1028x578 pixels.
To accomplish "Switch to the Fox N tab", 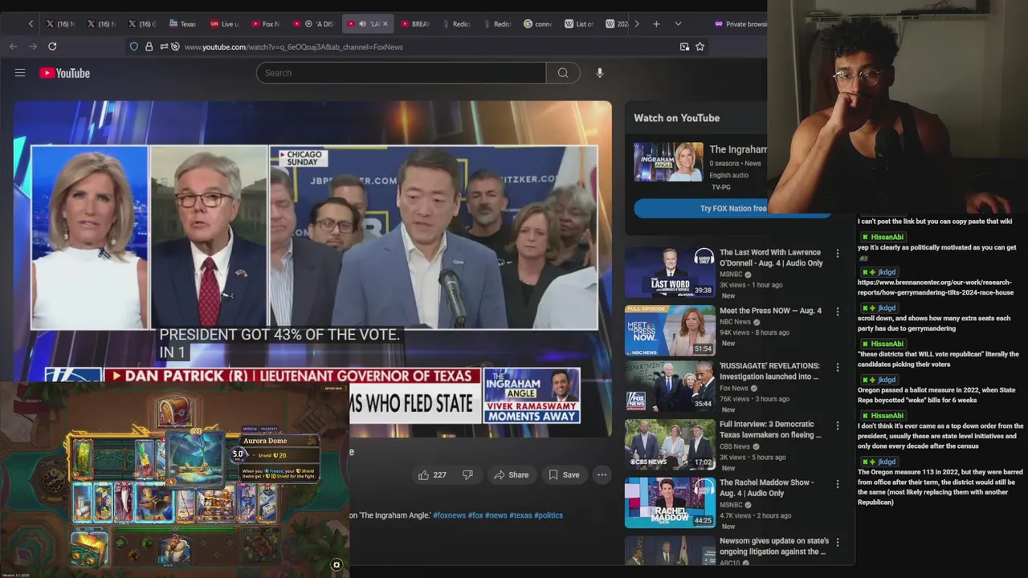I will (265, 24).
